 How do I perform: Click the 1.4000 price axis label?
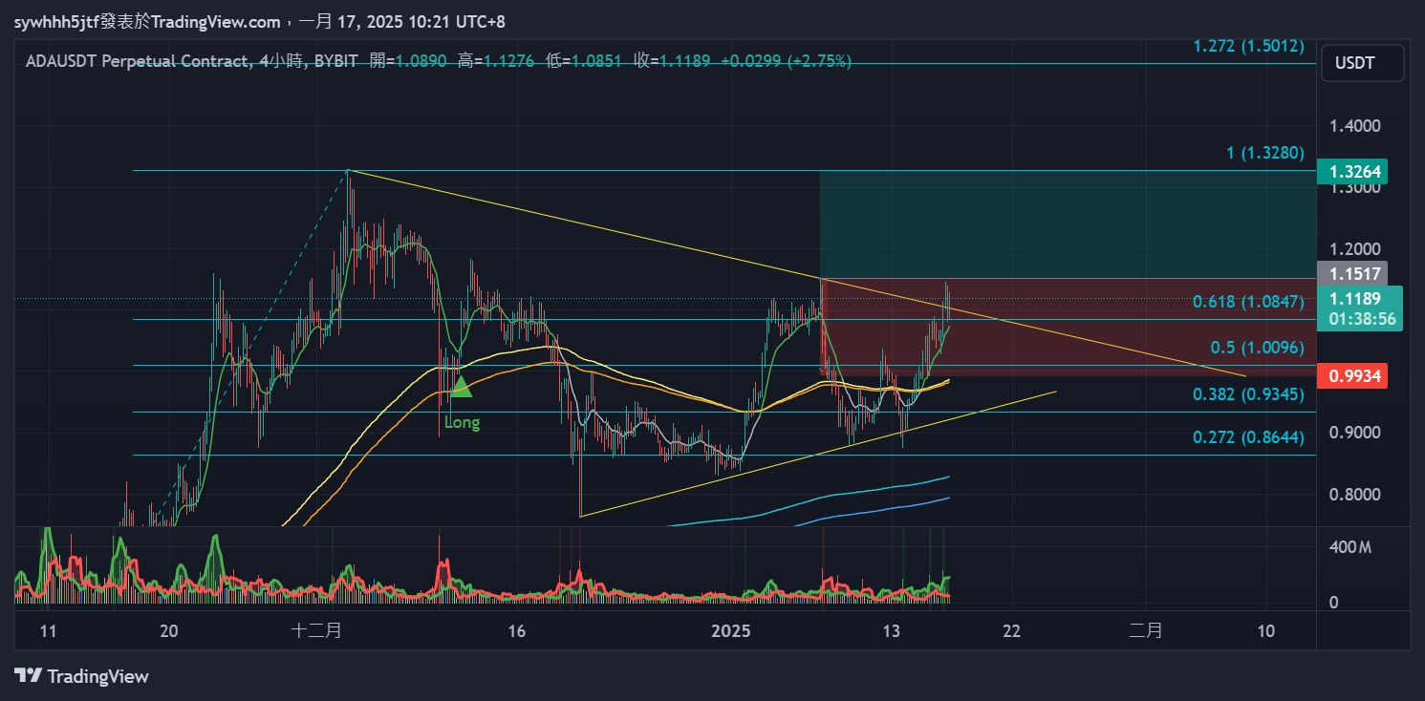click(x=1354, y=125)
